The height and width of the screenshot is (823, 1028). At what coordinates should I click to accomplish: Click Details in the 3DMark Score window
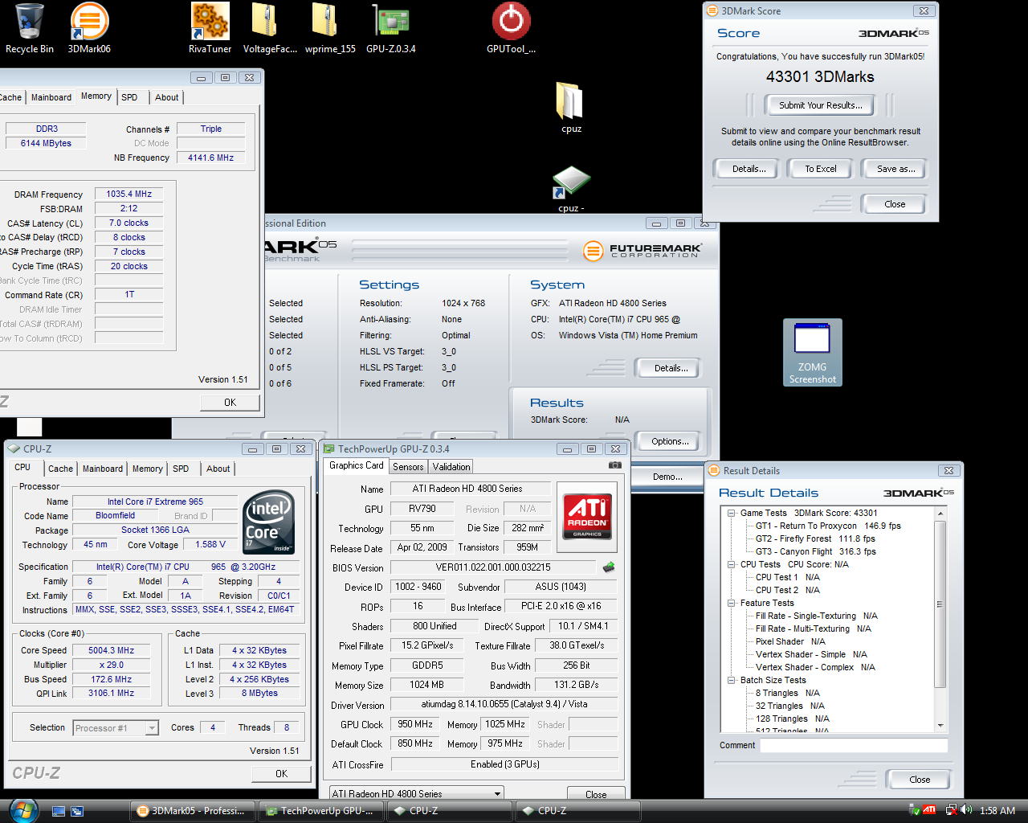coord(749,169)
